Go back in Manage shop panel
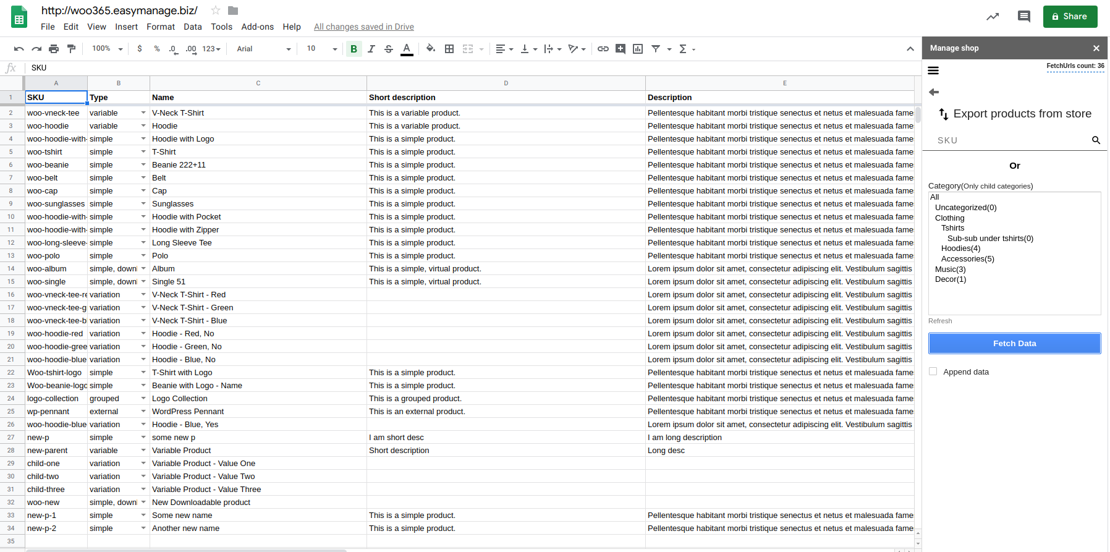This screenshot has height=552, width=1110. click(934, 92)
